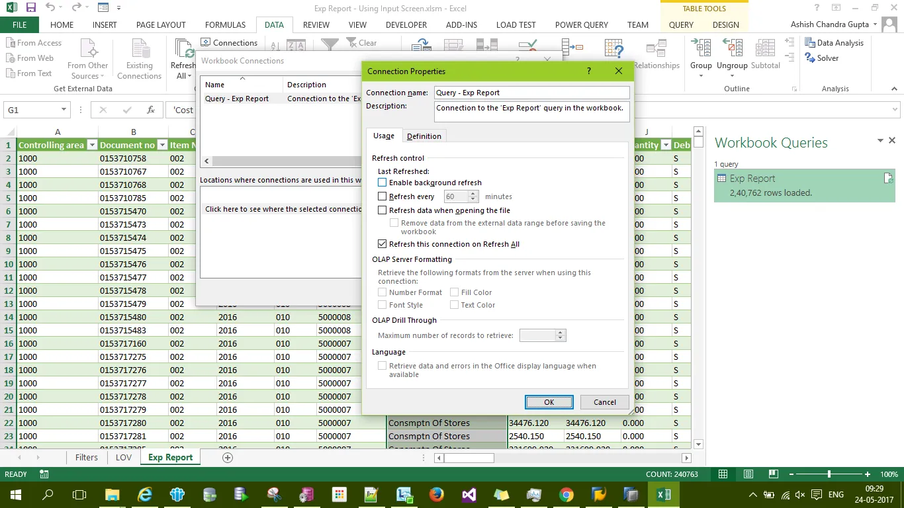Open Existing Connections
Viewport: 904px width, 508px height.
[x=139, y=60]
